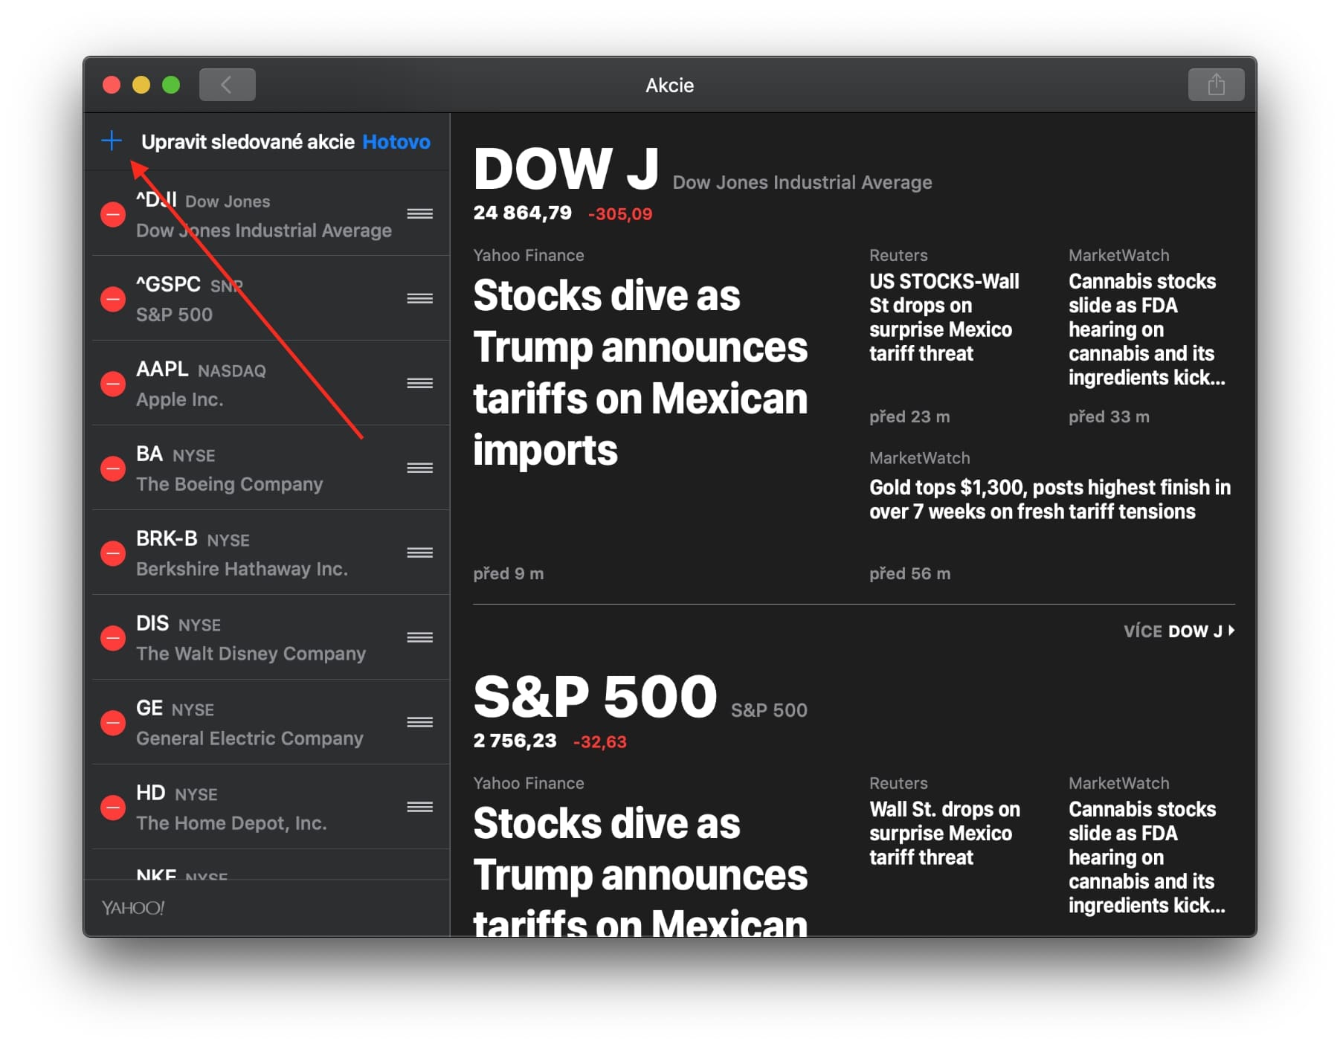Open 'Wall St. drops on surprise Mexico tariff threat'
Screen dimensions: 1340x1047
(x=944, y=834)
